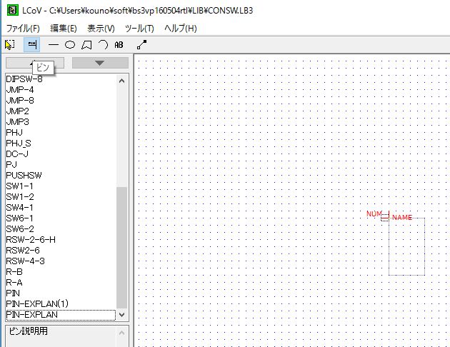Select the Polygon drawing tool
Image resolution: width=450 pixels, height=347 pixels.
pos(86,45)
